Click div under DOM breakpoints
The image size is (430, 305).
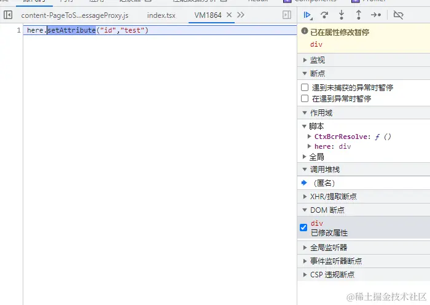317,223
